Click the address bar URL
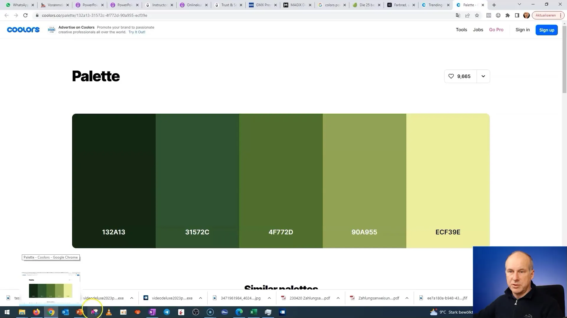Viewport: 567px width, 318px height. pyautogui.click(x=94, y=15)
